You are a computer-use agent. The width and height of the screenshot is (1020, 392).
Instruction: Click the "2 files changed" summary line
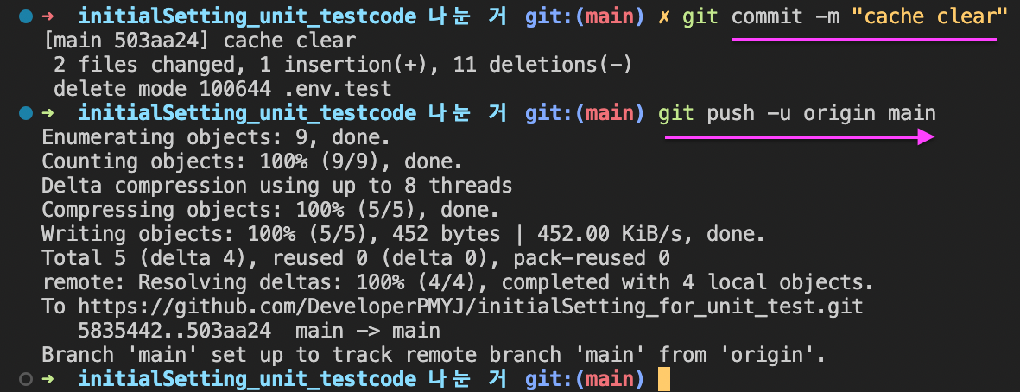(343, 65)
